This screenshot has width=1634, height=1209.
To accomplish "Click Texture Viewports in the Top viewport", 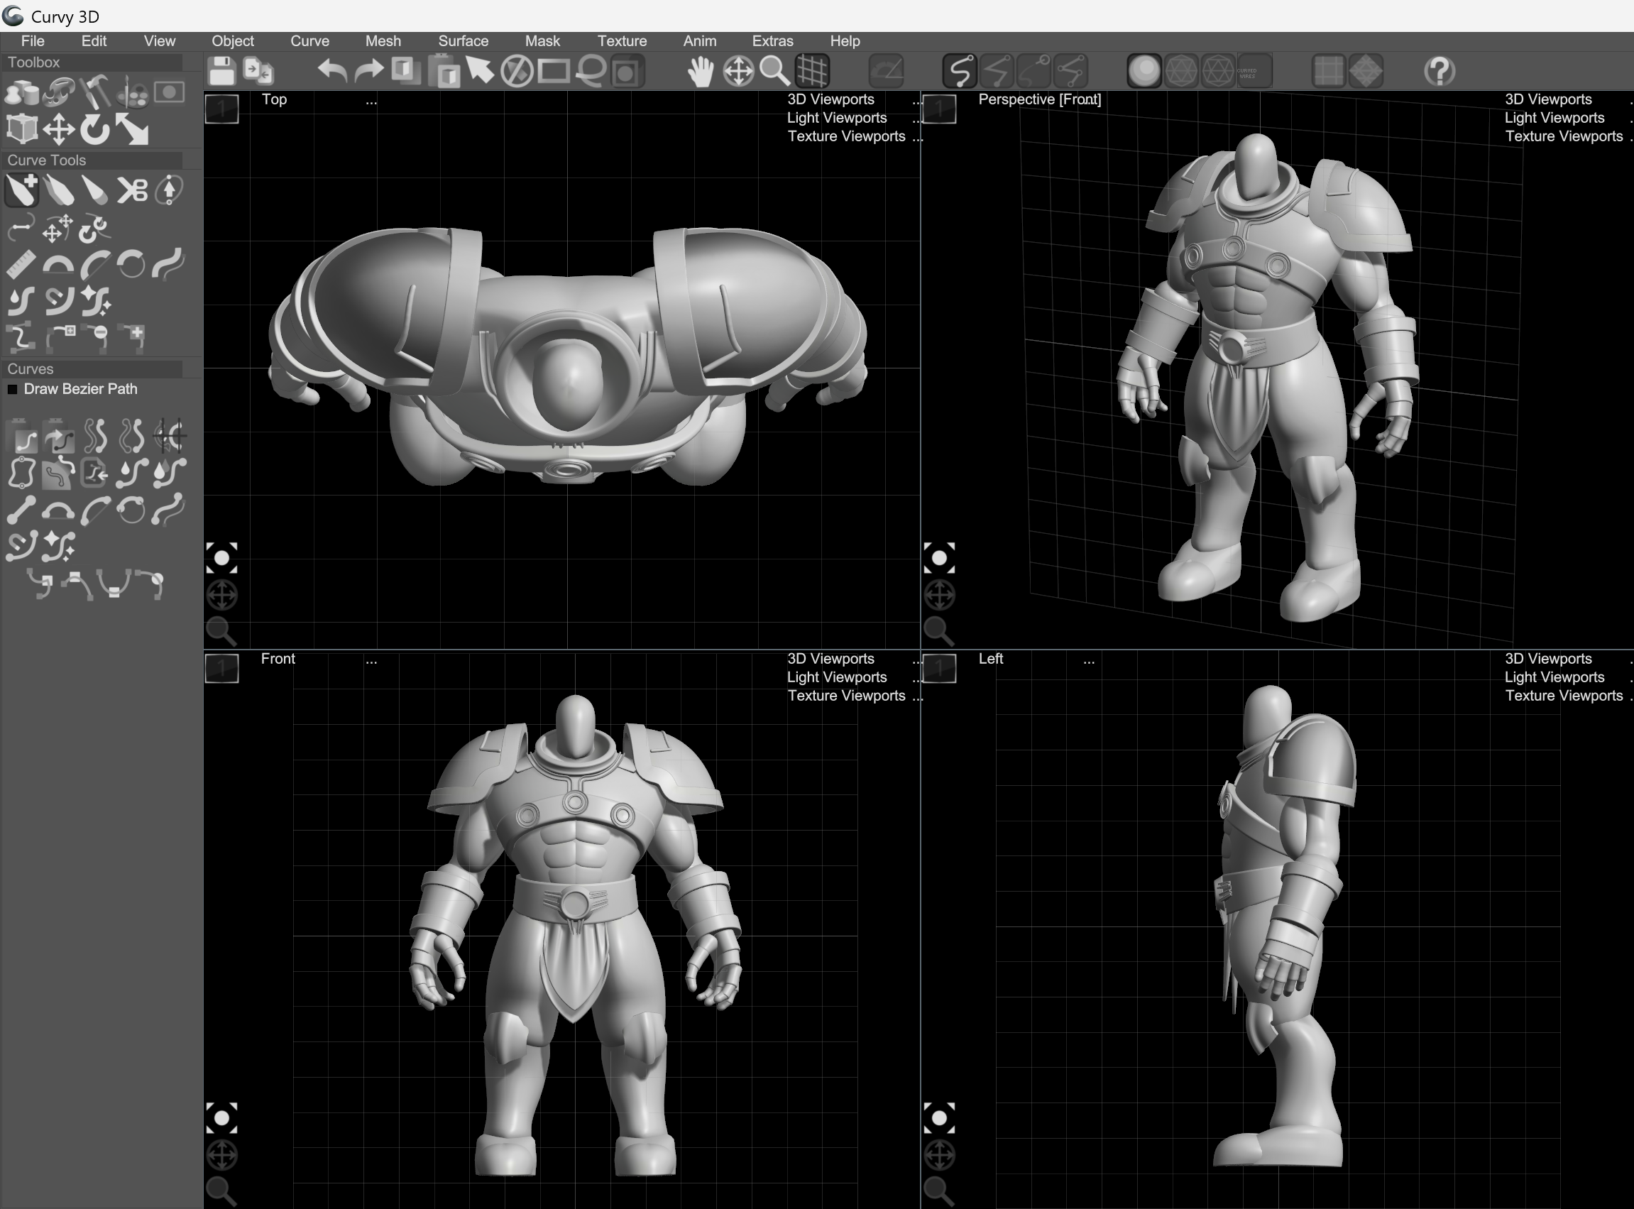I will (846, 136).
